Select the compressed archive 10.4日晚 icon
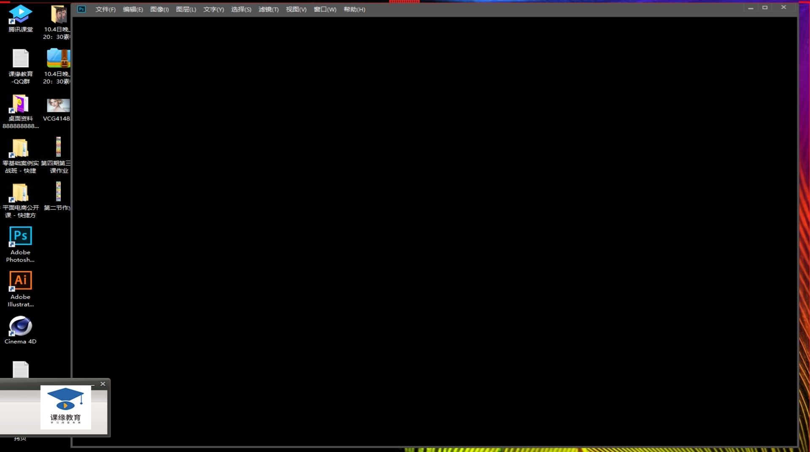Image resolution: width=810 pixels, height=452 pixels. [57, 67]
